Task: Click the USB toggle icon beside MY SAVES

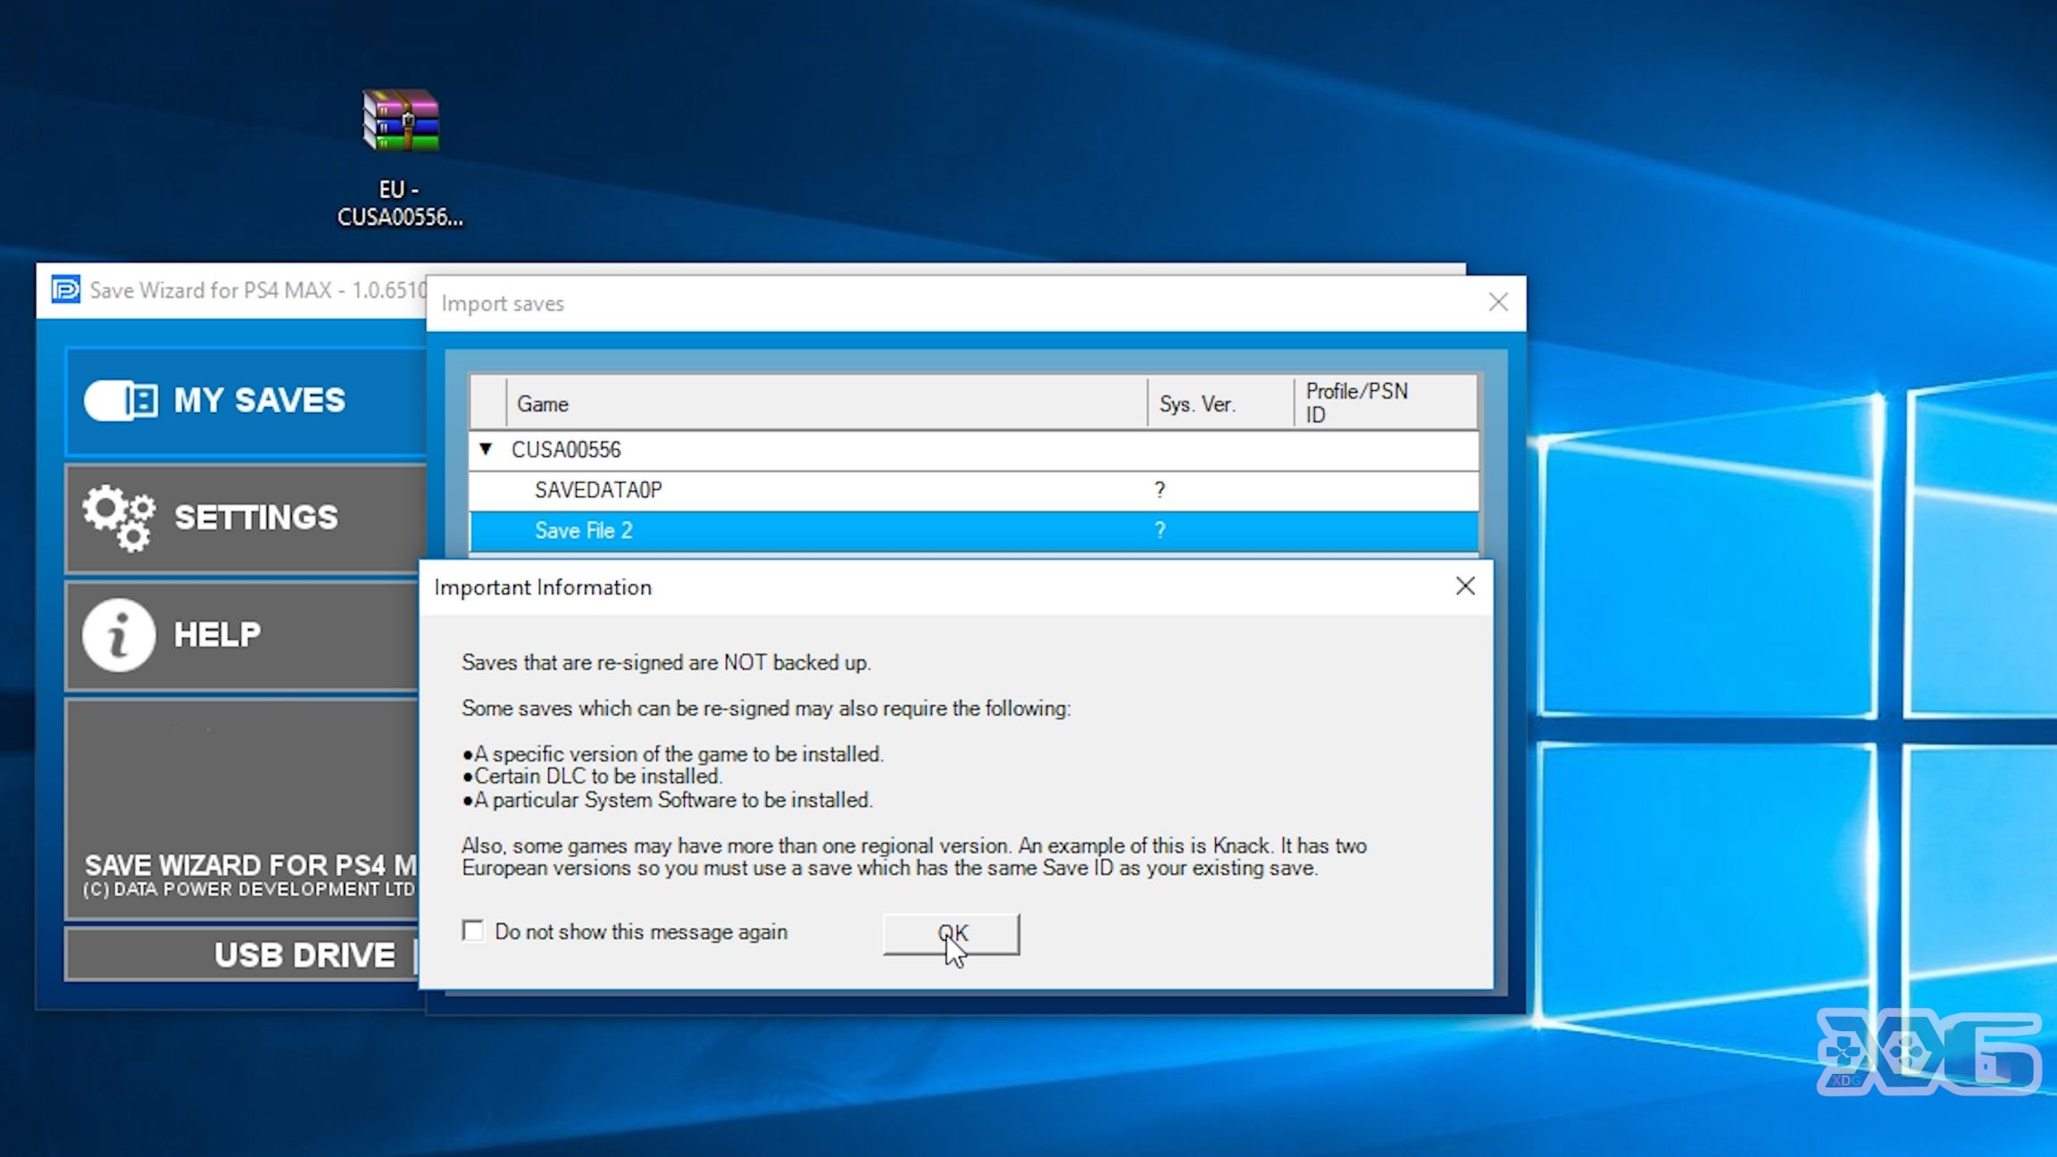Action: click(x=121, y=401)
